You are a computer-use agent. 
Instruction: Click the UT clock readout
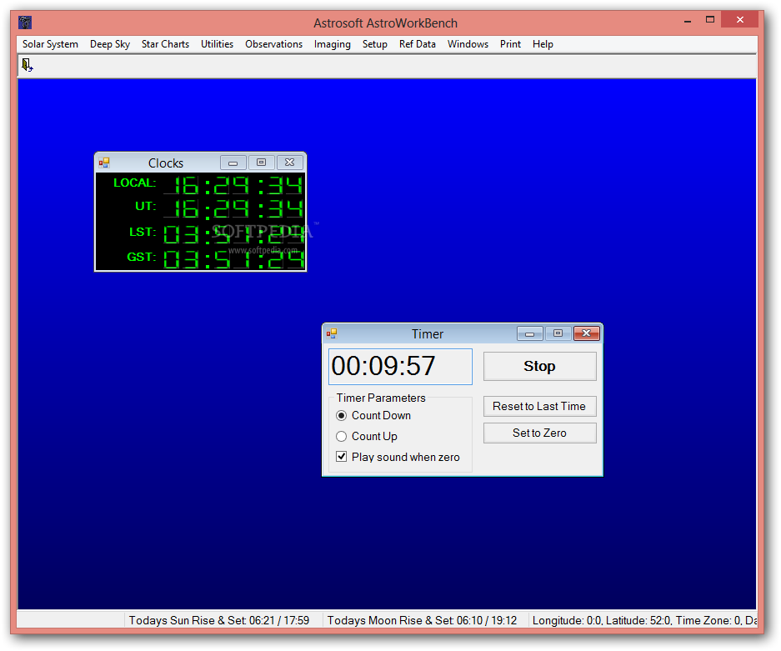pyautogui.click(x=233, y=208)
